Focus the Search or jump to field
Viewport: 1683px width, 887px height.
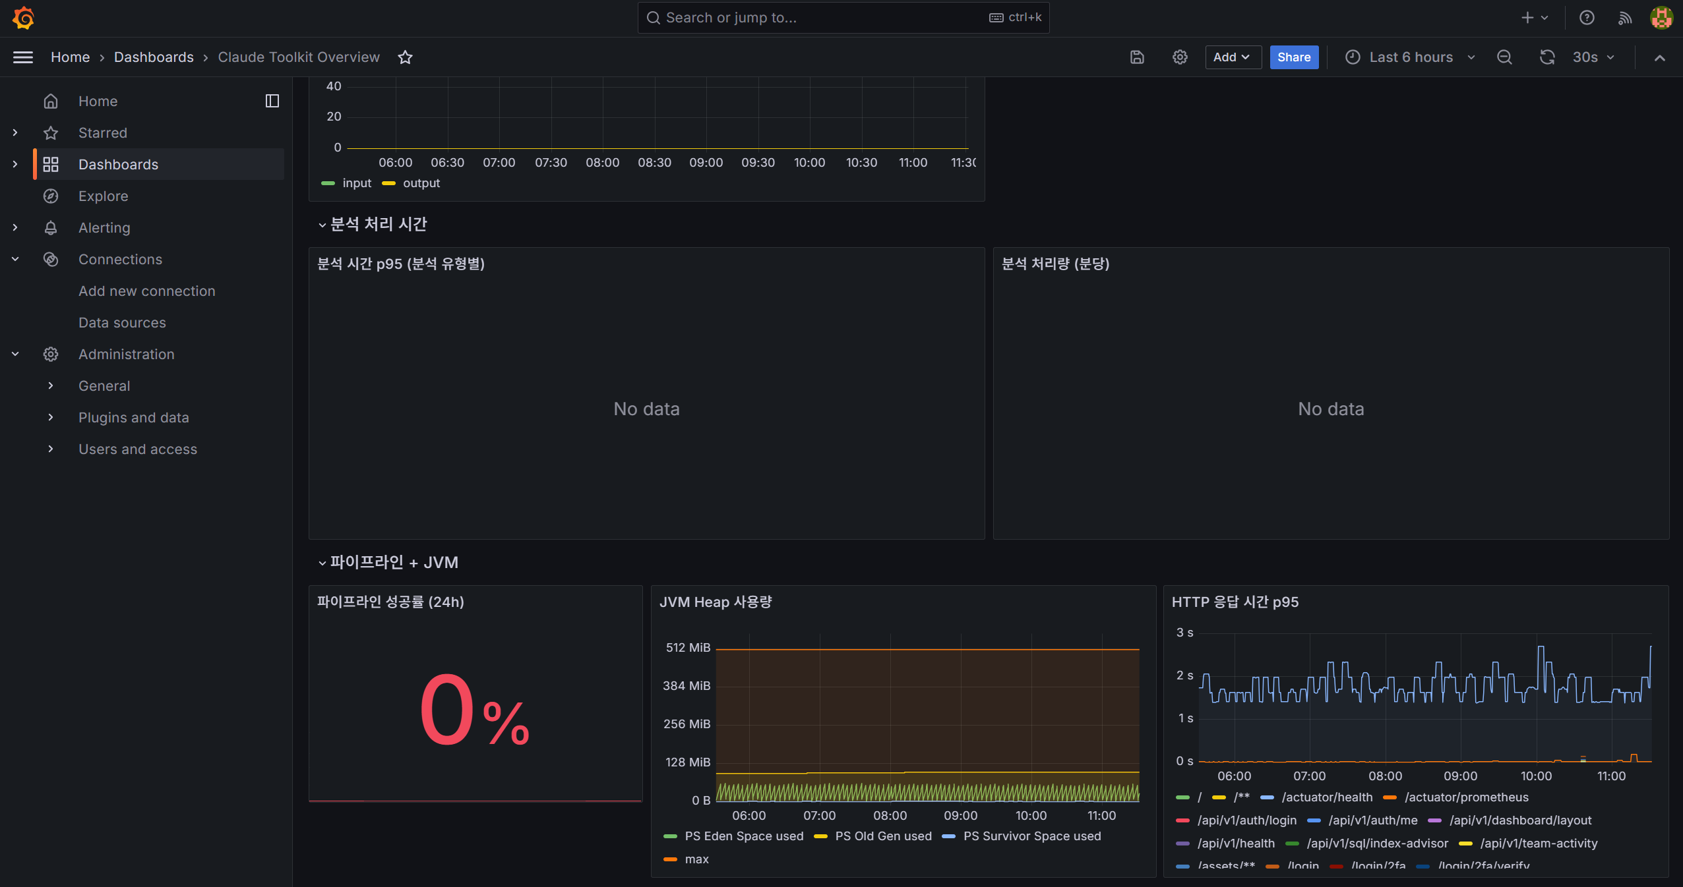point(843,18)
